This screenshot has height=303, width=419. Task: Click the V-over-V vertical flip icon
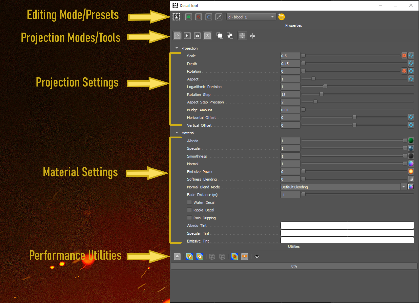click(x=242, y=36)
